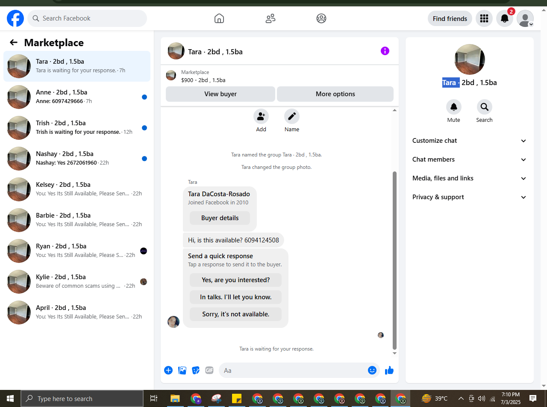Open Kylie conversation in list
The height and width of the screenshot is (407, 547).
tap(77, 282)
